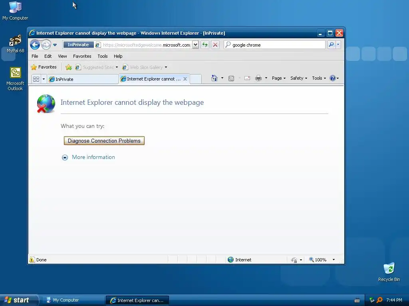Open the Tools menu in menu bar
Viewport: 409px width, 306px height.
103,56
